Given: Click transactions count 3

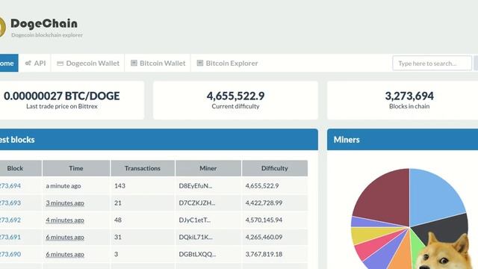Looking at the screenshot, I should pyautogui.click(x=117, y=254).
